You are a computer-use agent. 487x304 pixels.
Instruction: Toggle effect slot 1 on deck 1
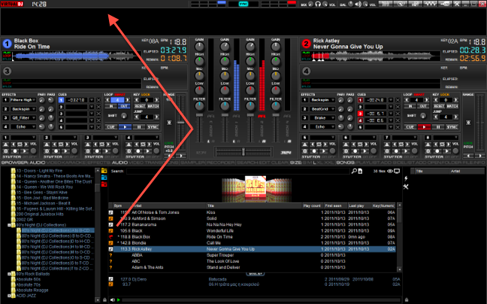[x=5, y=100]
